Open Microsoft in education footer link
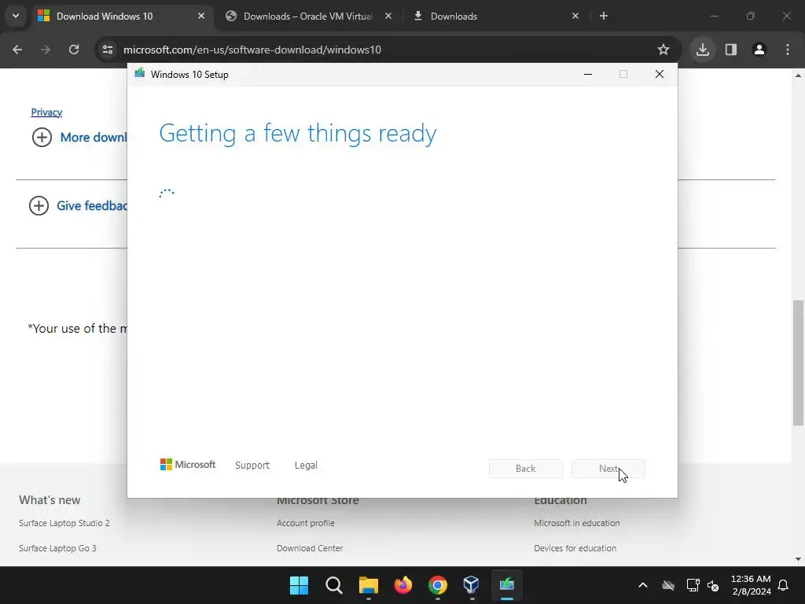Image resolution: width=805 pixels, height=604 pixels. [576, 523]
